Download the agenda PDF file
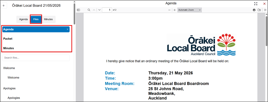This screenshot has width=268, height=102. 259,10
